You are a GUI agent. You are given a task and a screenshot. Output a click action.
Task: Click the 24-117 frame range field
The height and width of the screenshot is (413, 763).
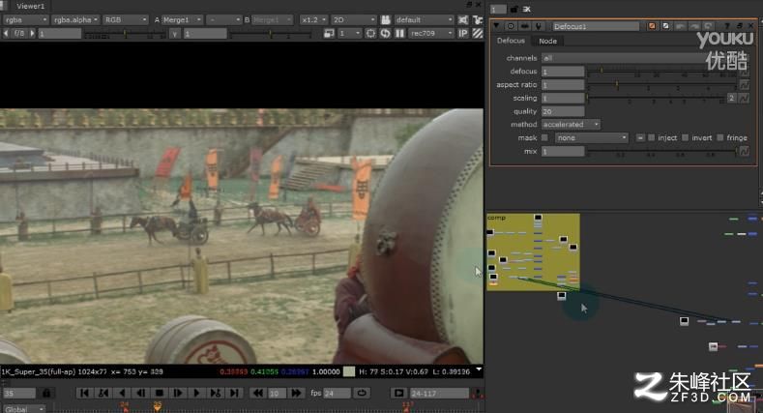click(439, 393)
